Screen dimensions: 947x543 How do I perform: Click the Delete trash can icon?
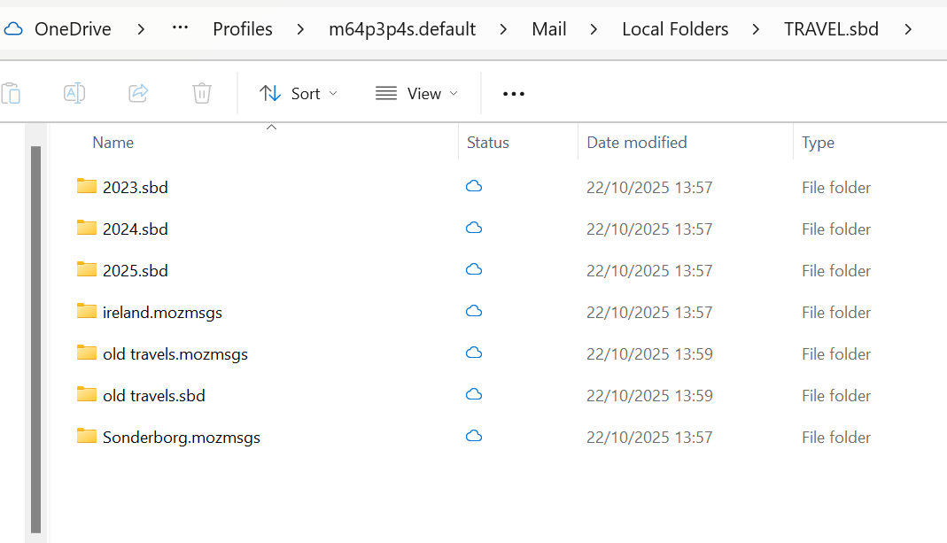point(202,93)
